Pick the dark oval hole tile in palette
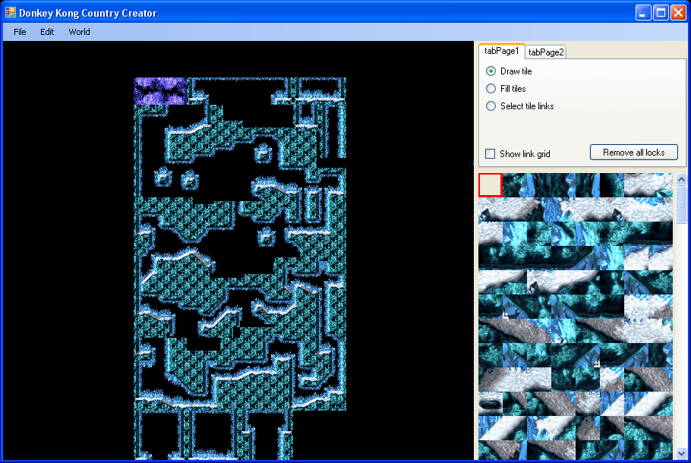This screenshot has width=691, height=463. pos(490,403)
